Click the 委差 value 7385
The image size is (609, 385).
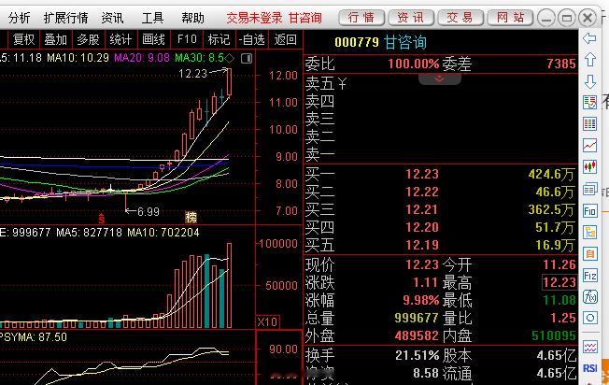tap(561, 64)
